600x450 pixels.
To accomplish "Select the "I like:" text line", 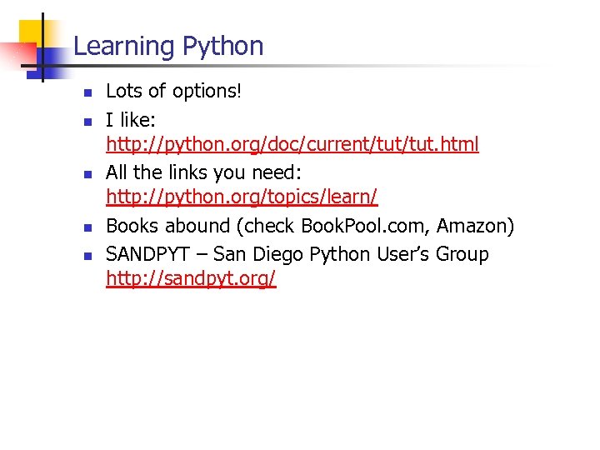I will click(x=137, y=118).
